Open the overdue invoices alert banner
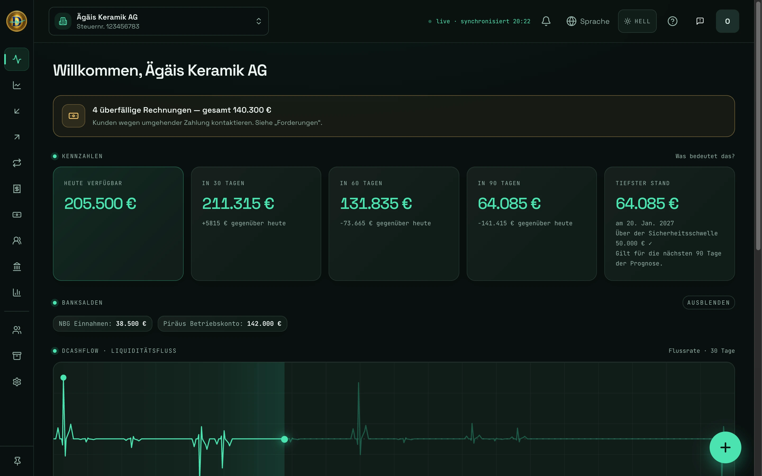Image resolution: width=762 pixels, height=476 pixels. point(394,116)
